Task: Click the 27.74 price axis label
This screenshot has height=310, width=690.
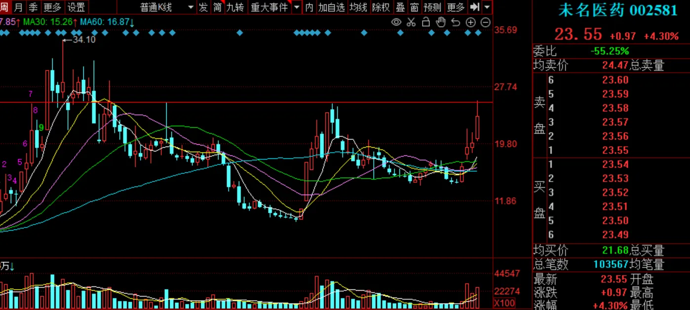Action: [x=506, y=87]
